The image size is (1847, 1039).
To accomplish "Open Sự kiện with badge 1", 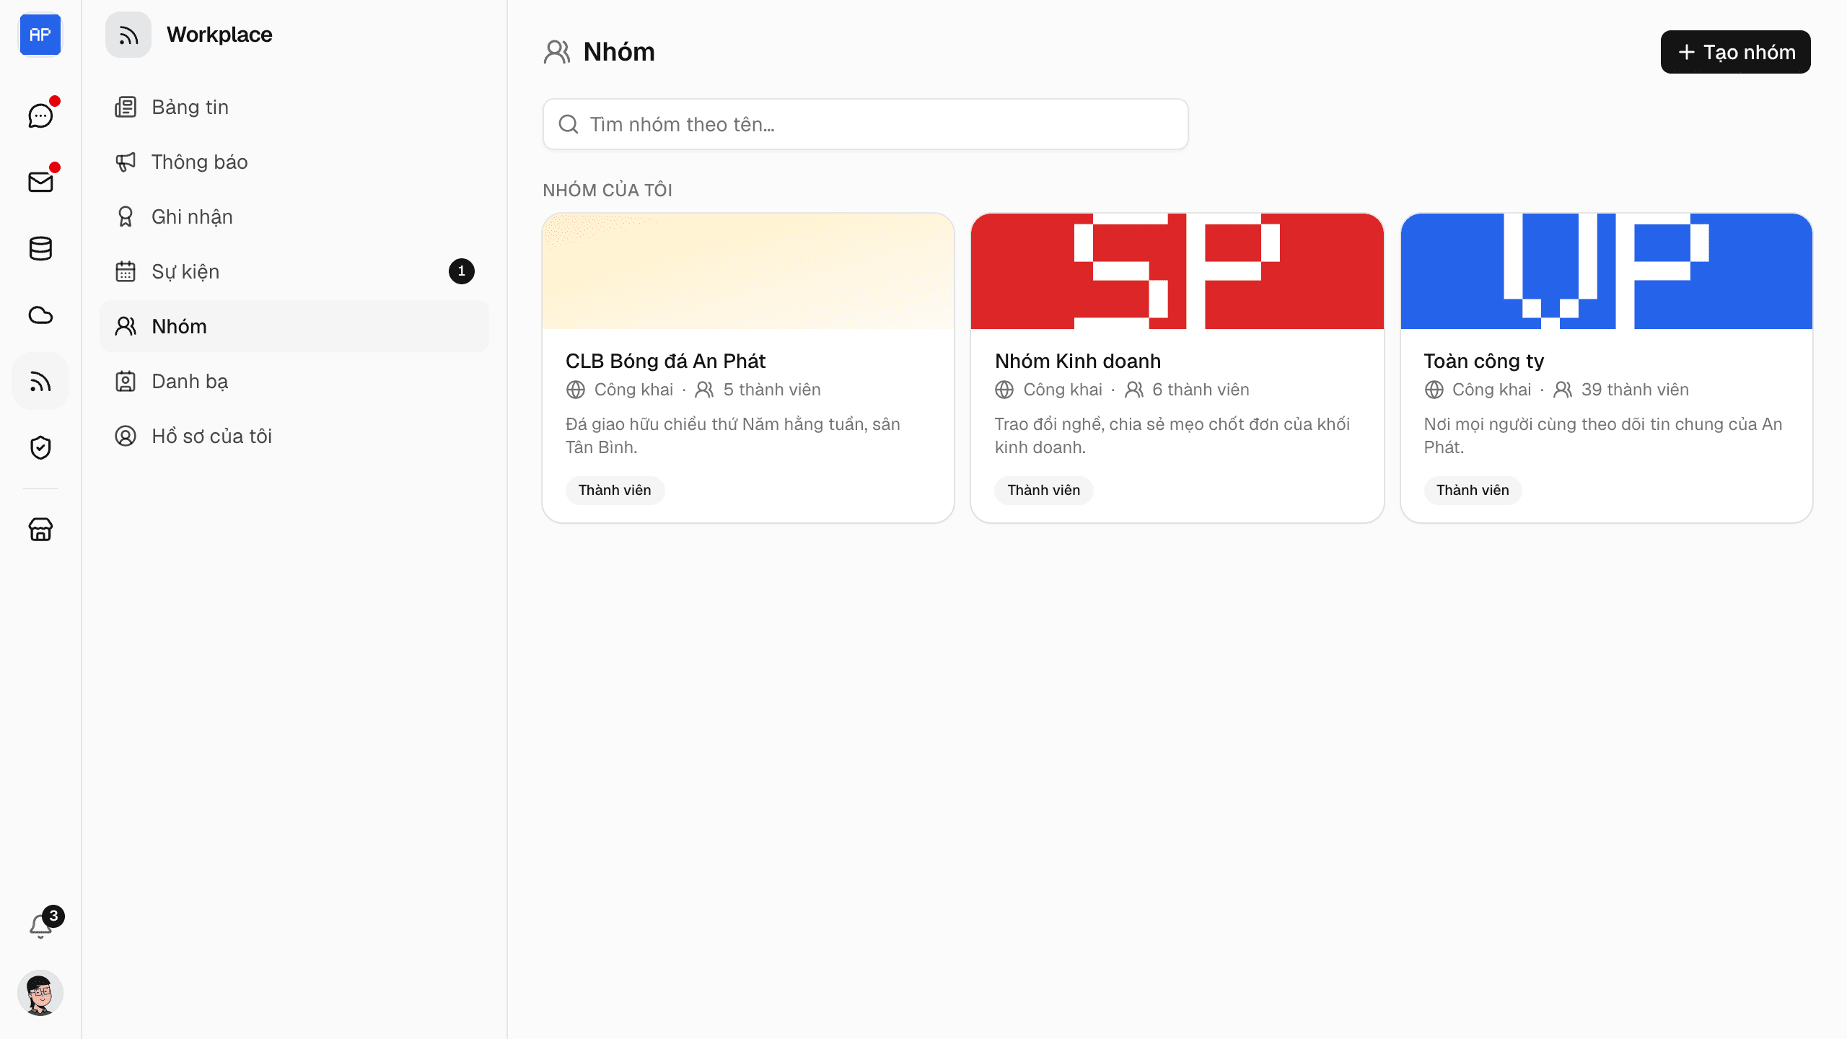I will click(294, 271).
